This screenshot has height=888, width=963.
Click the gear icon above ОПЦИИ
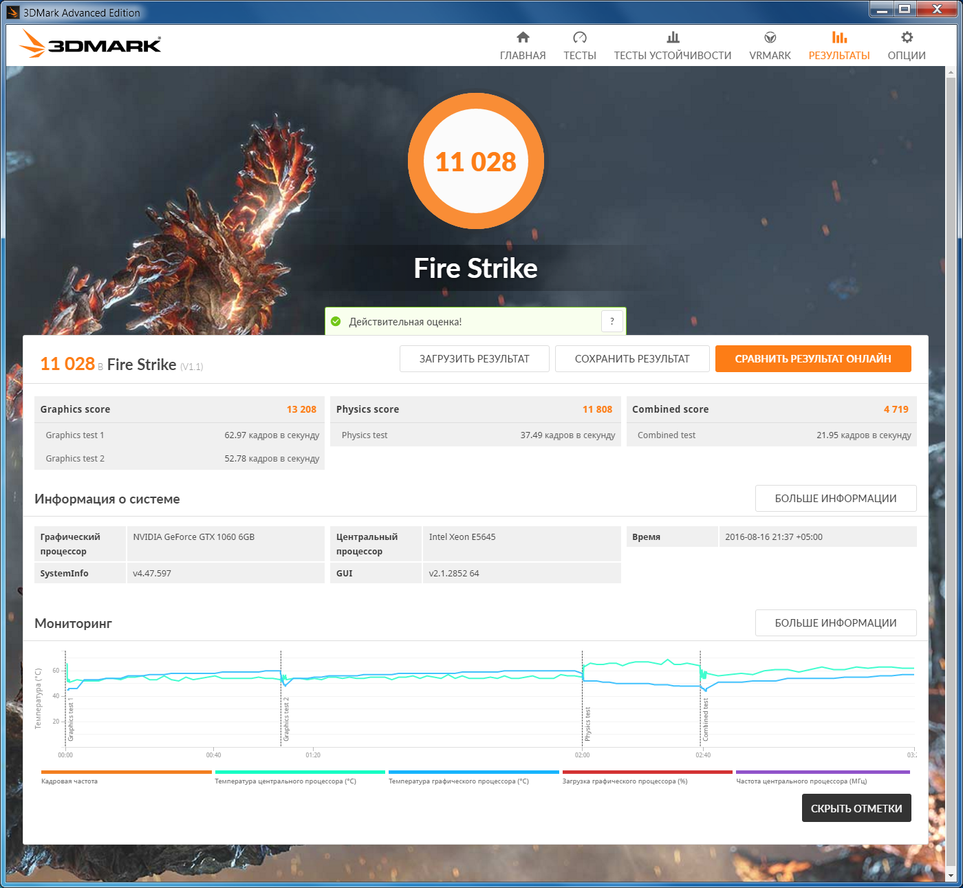click(x=907, y=37)
